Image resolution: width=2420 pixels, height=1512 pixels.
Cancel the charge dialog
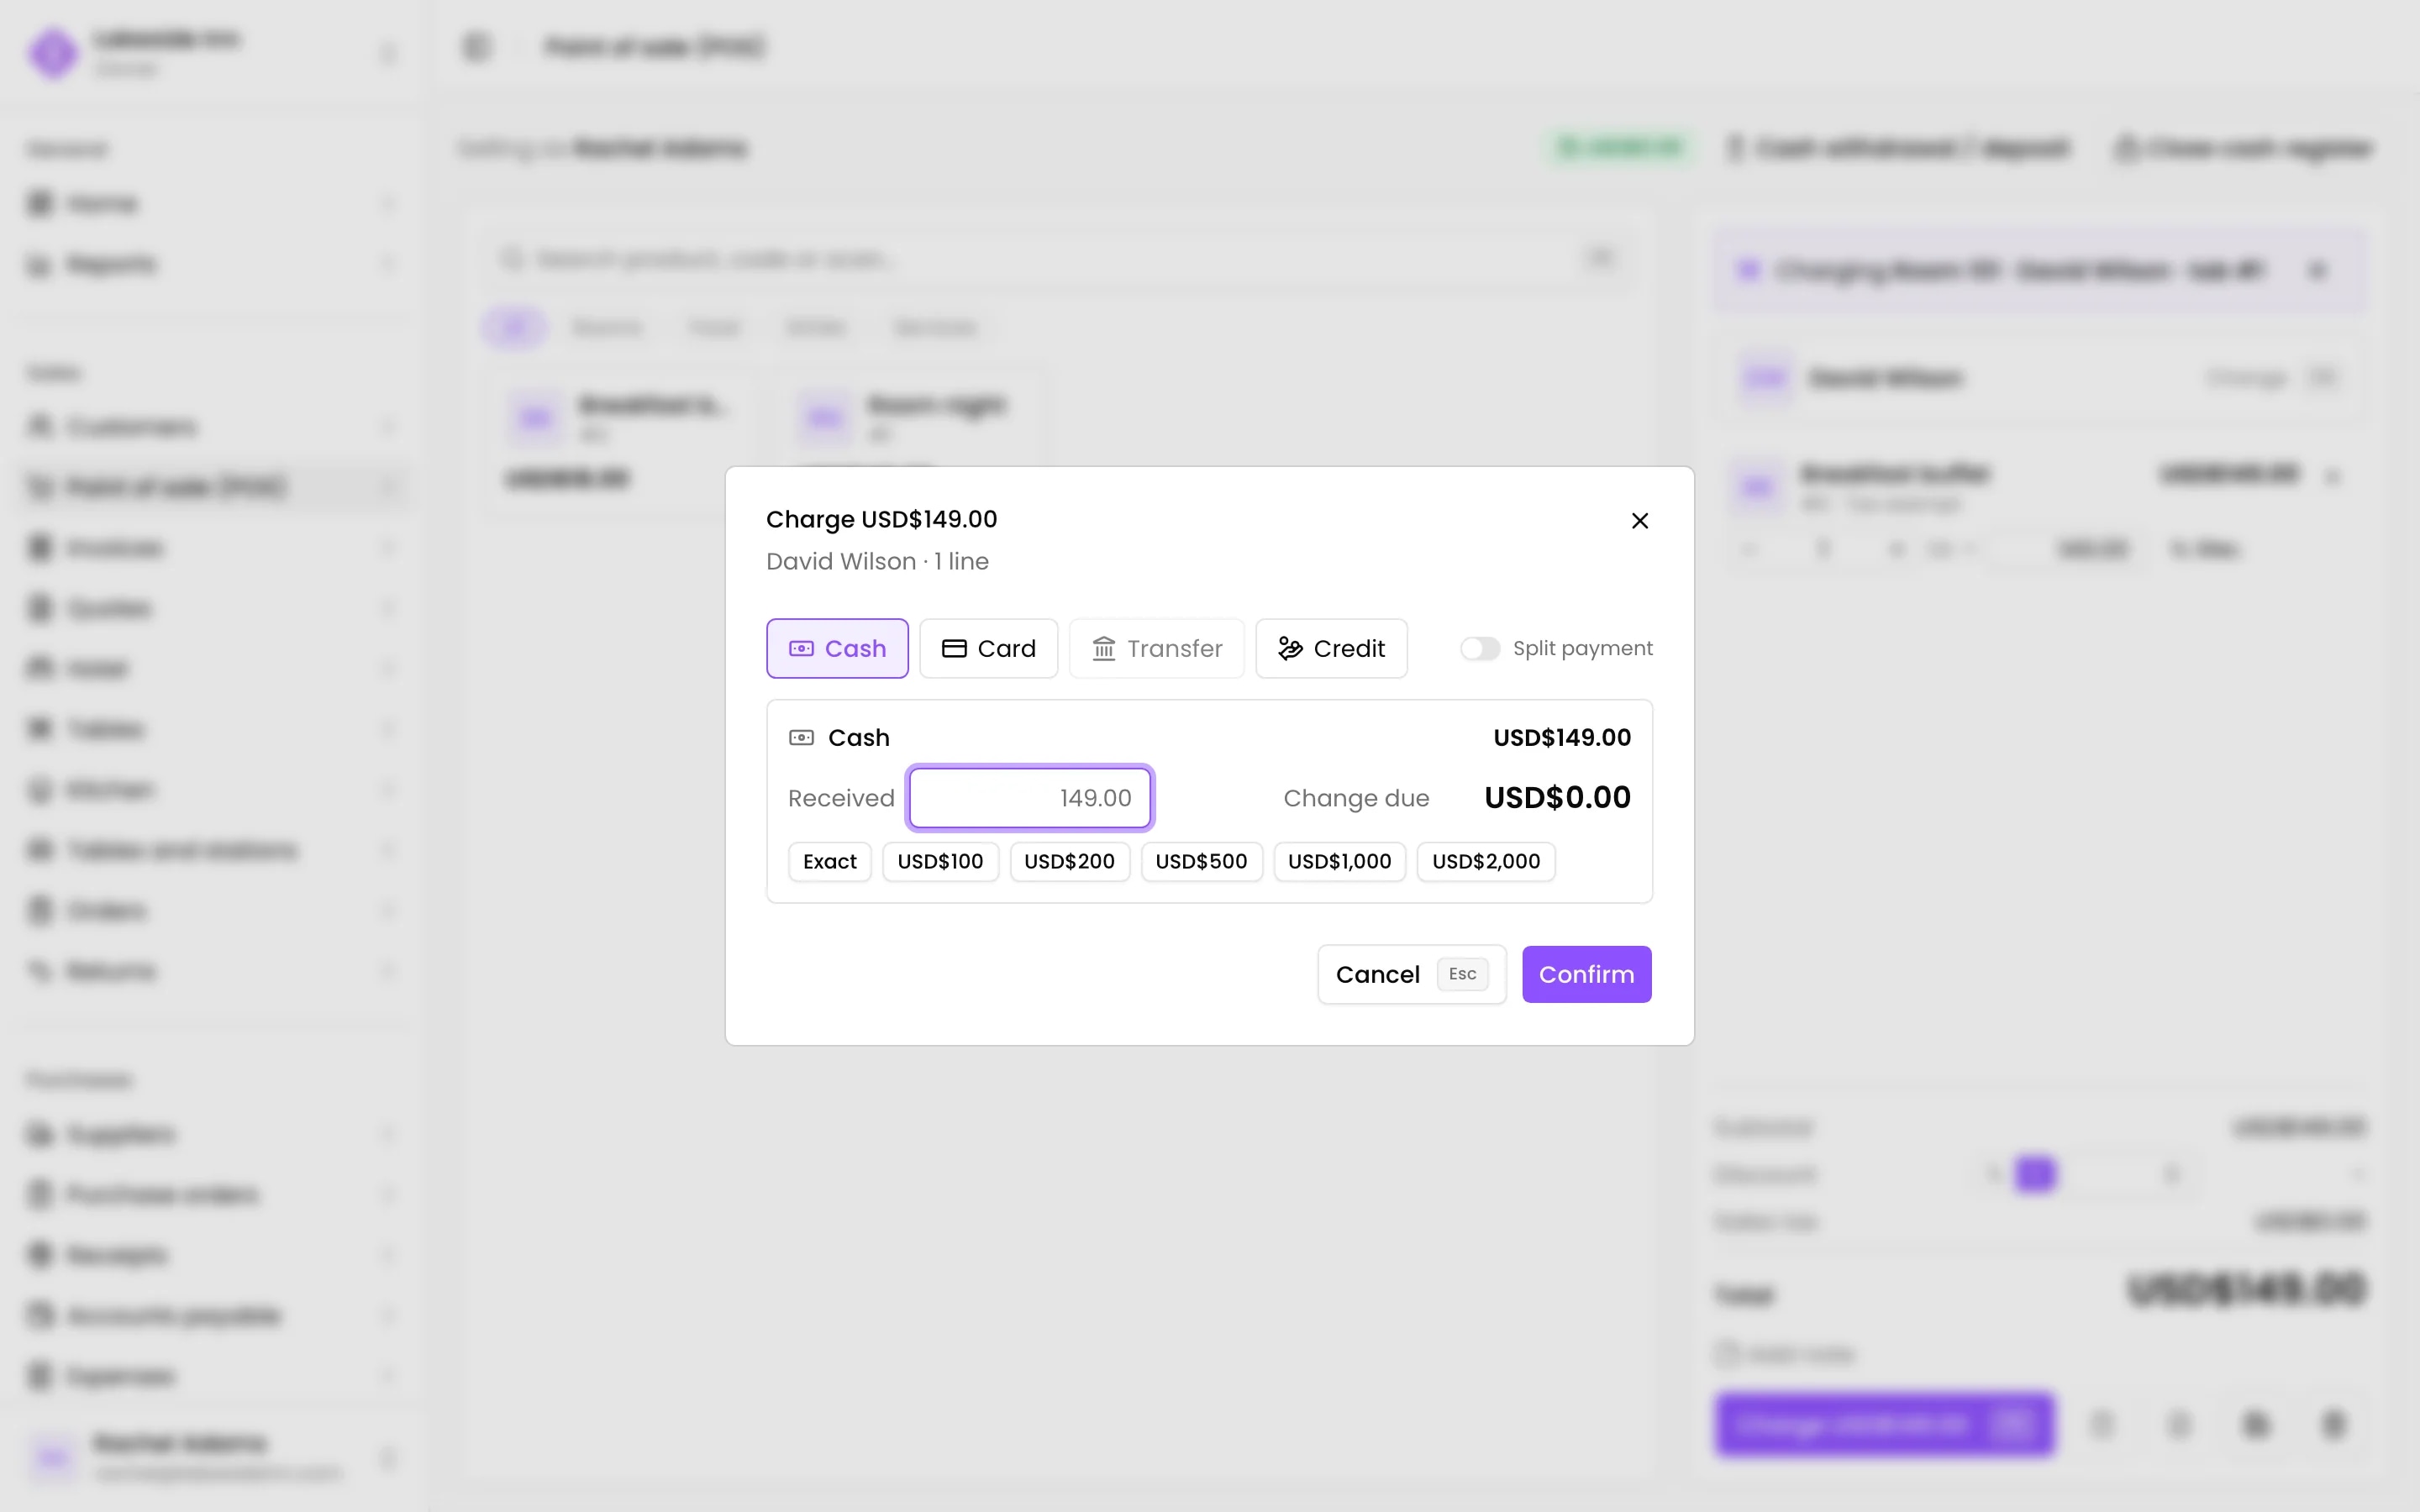1411,974
